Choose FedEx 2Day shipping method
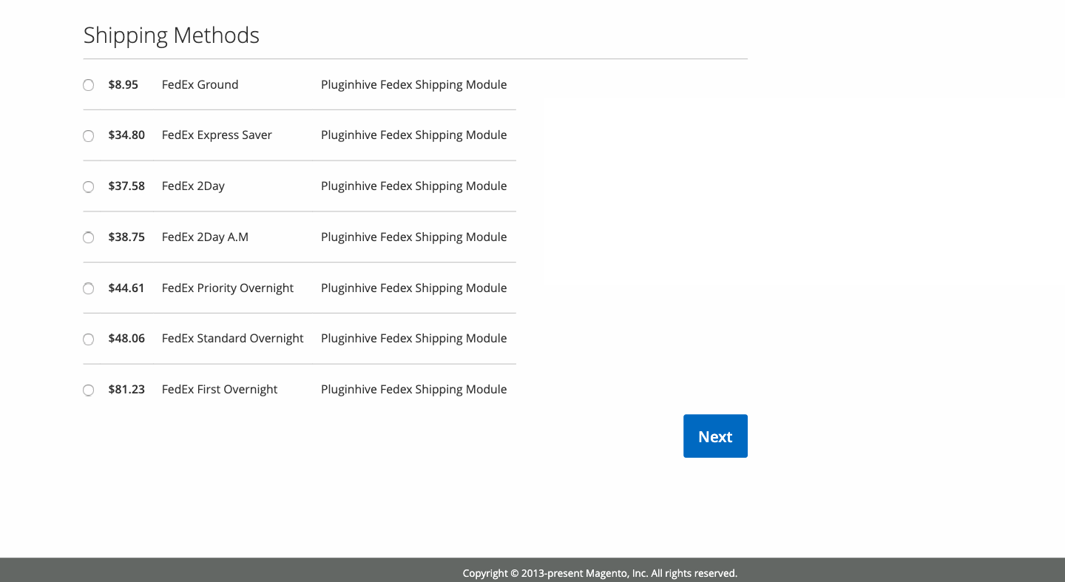The width and height of the screenshot is (1065, 582). click(x=88, y=186)
